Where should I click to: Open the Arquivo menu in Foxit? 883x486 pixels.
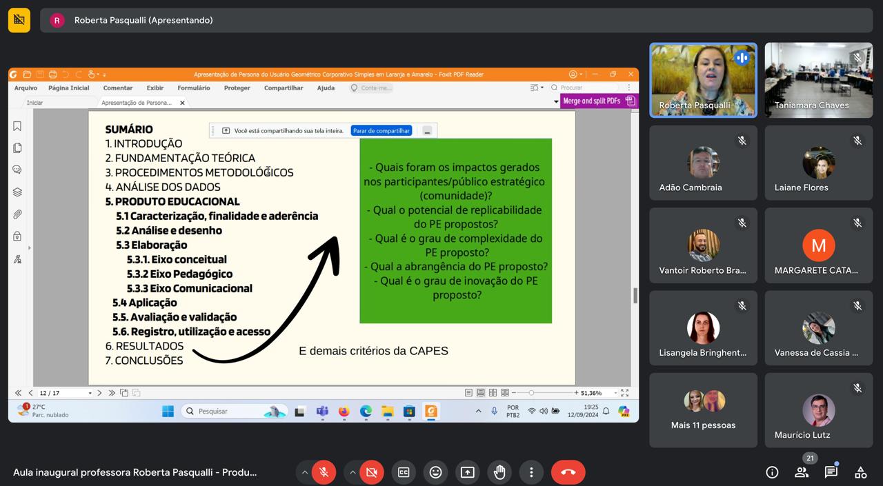click(26, 88)
